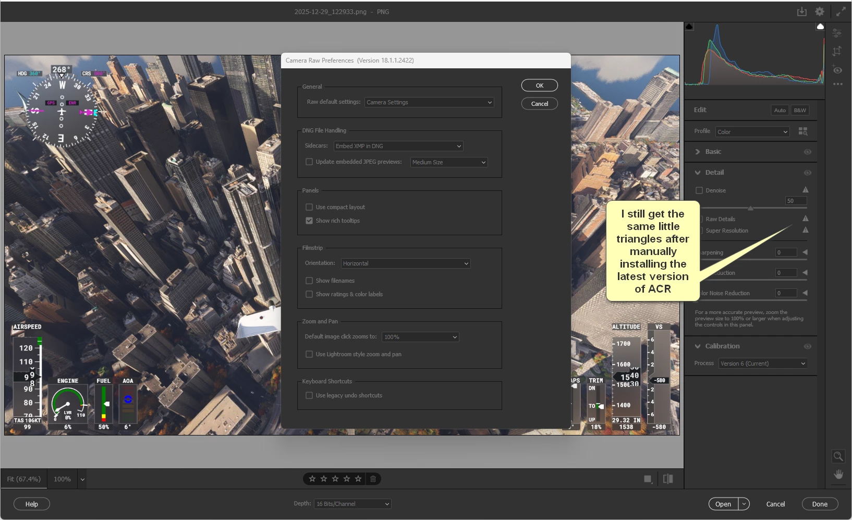Viewport: 852px width, 520px height.
Task: Set rating to three stars
Action: point(335,479)
